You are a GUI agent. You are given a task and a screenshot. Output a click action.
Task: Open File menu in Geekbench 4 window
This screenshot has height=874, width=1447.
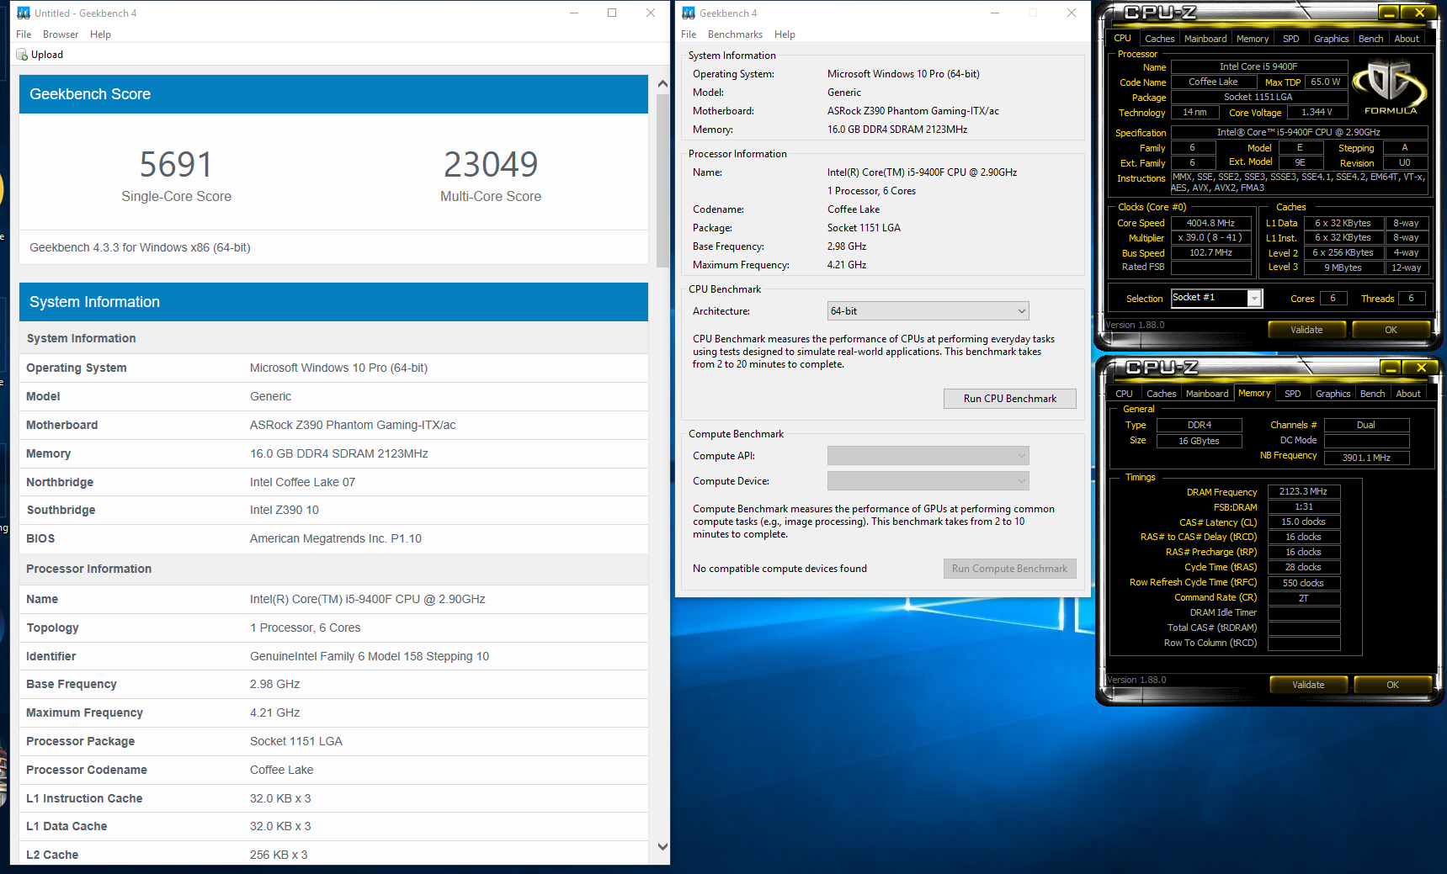pyautogui.click(x=689, y=34)
